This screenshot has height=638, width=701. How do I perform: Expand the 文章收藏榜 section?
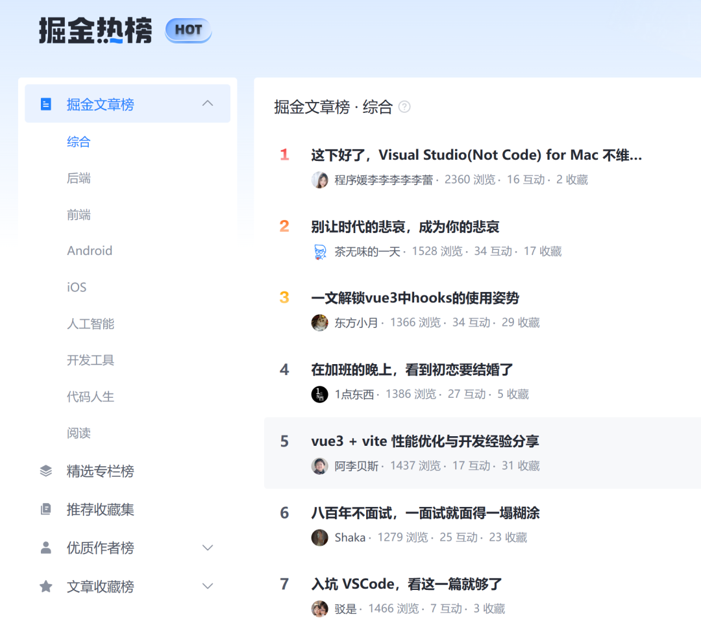208,585
